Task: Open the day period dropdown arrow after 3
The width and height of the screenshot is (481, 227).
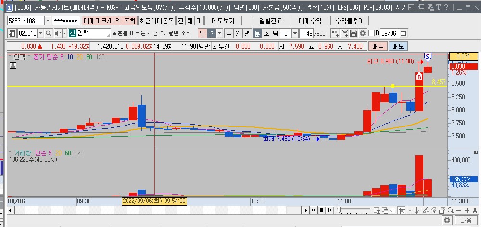Action: tap(220, 33)
